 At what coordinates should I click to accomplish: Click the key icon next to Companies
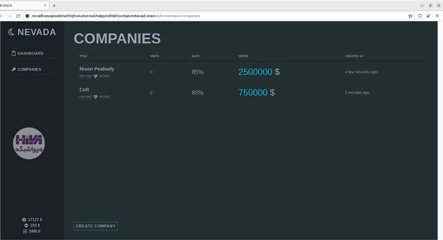click(x=14, y=69)
